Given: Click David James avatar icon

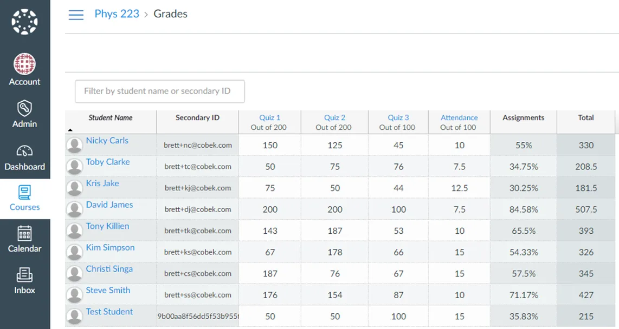Looking at the screenshot, I should [74, 209].
